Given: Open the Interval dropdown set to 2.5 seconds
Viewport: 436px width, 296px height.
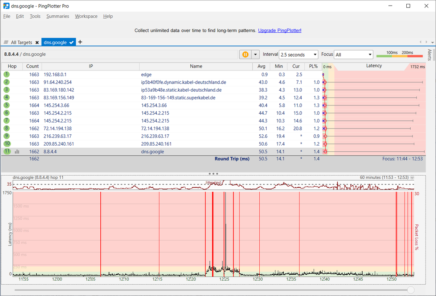Looking at the screenshot, I should pyautogui.click(x=299, y=54).
